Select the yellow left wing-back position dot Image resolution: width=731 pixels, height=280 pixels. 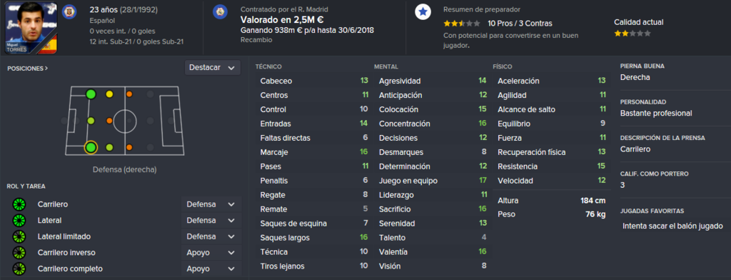(x=109, y=94)
